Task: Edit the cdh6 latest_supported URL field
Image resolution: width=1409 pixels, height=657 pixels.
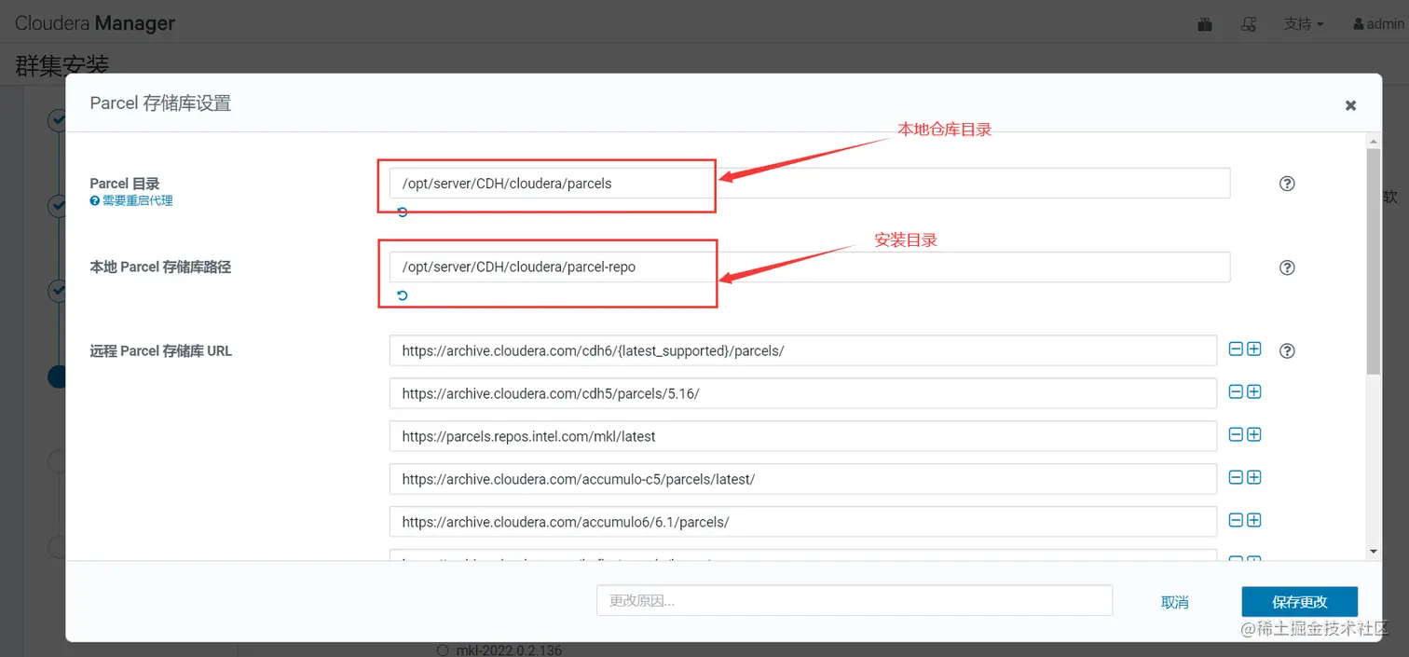Action: tap(803, 350)
